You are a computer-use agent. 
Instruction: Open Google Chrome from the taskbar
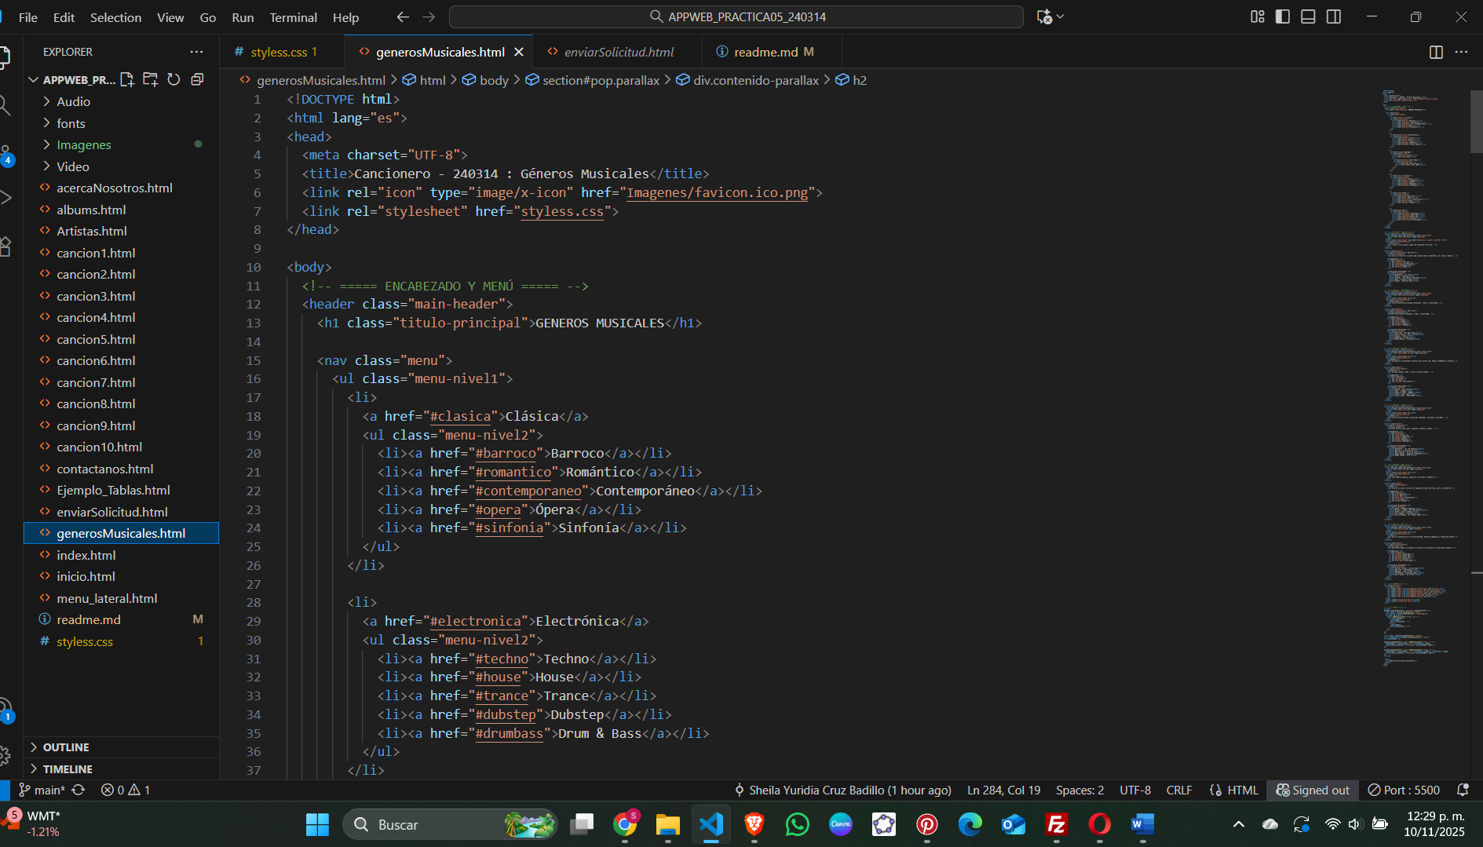pos(625,824)
